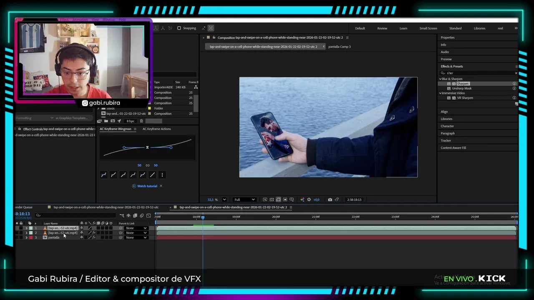
Task: Collapse the Immersive Video category
Action: tap(440, 93)
